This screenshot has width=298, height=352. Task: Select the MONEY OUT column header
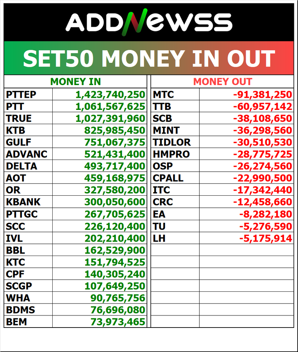(x=222, y=82)
